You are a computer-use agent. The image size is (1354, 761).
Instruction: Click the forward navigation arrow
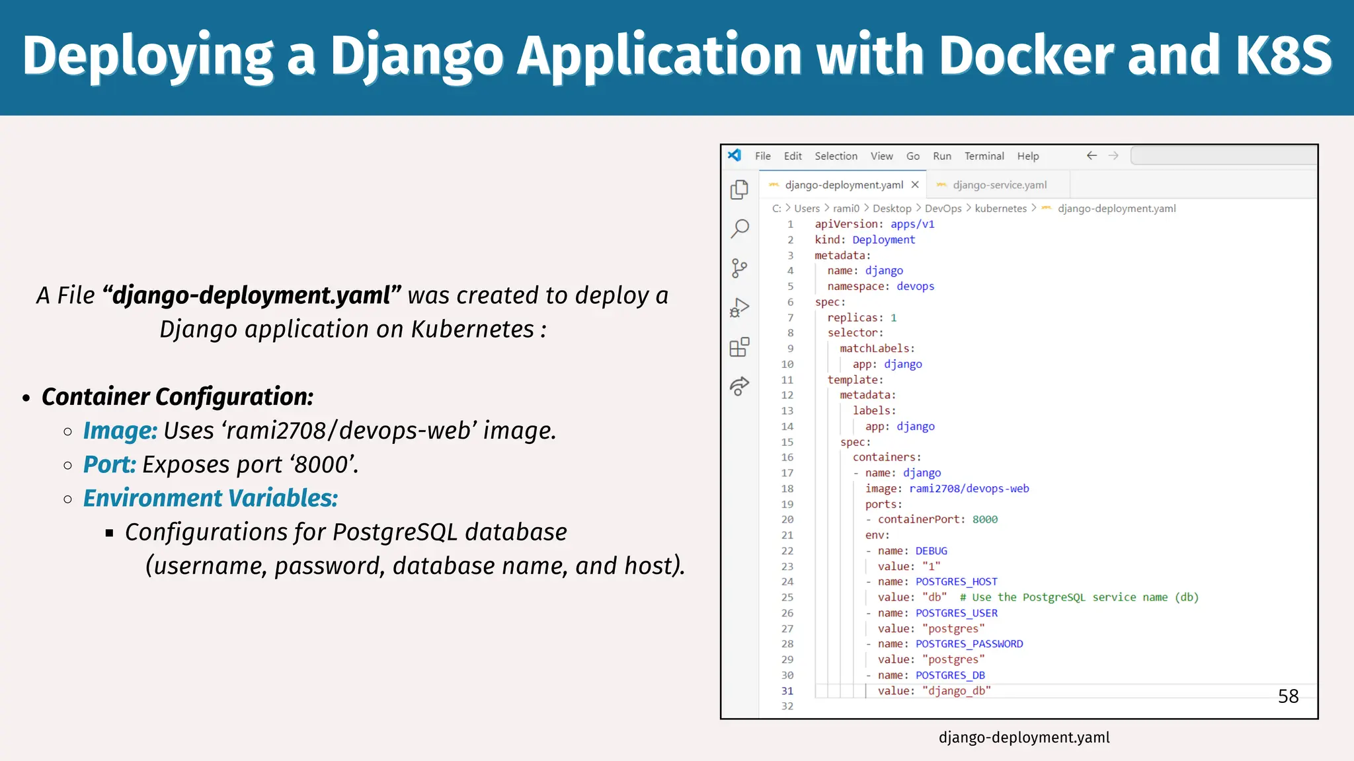tap(1113, 156)
